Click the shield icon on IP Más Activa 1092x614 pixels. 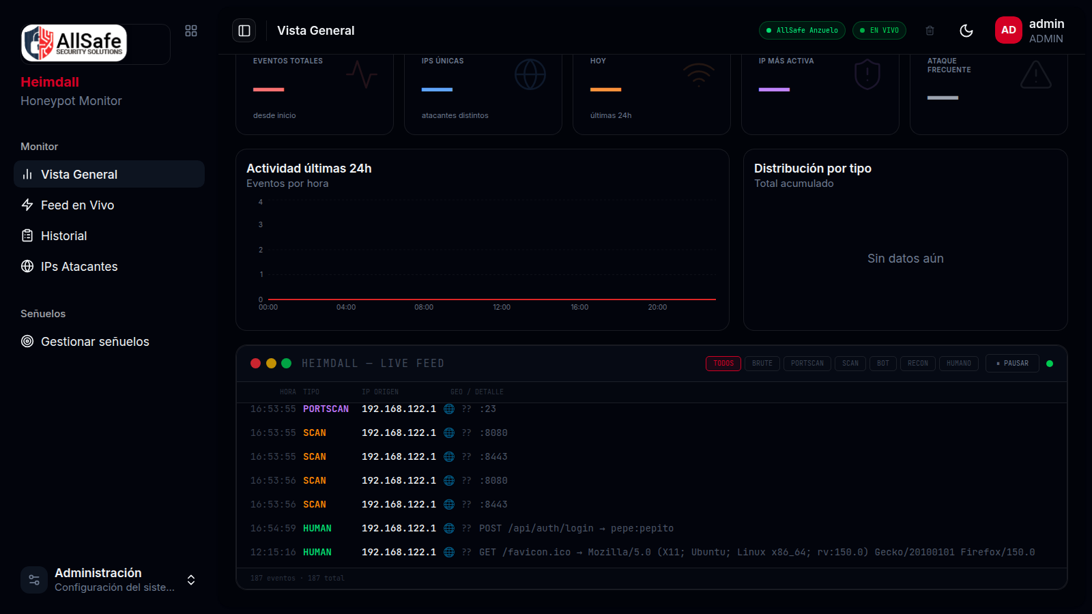(x=867, y=74)
